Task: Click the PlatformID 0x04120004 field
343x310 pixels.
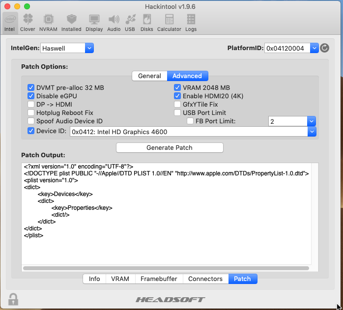Action: point(287,48)
